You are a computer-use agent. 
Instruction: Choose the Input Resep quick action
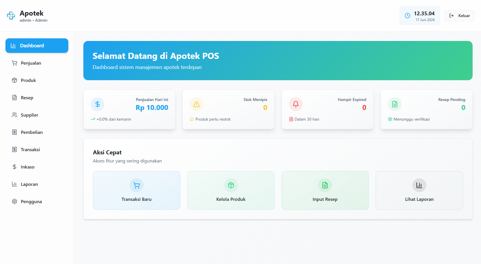[325, 190]
